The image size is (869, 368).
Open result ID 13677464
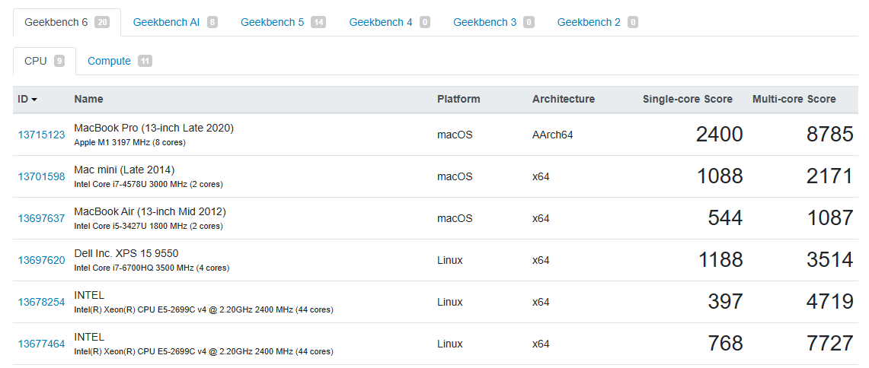41,344
